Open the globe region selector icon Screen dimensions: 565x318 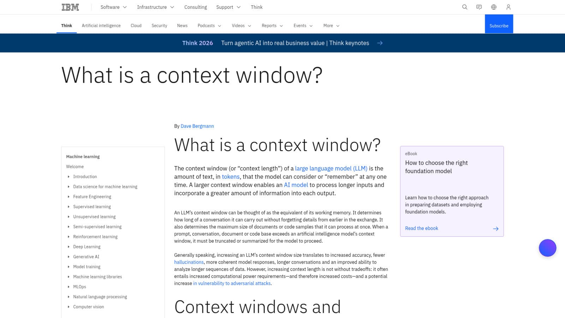pos(494,7)
